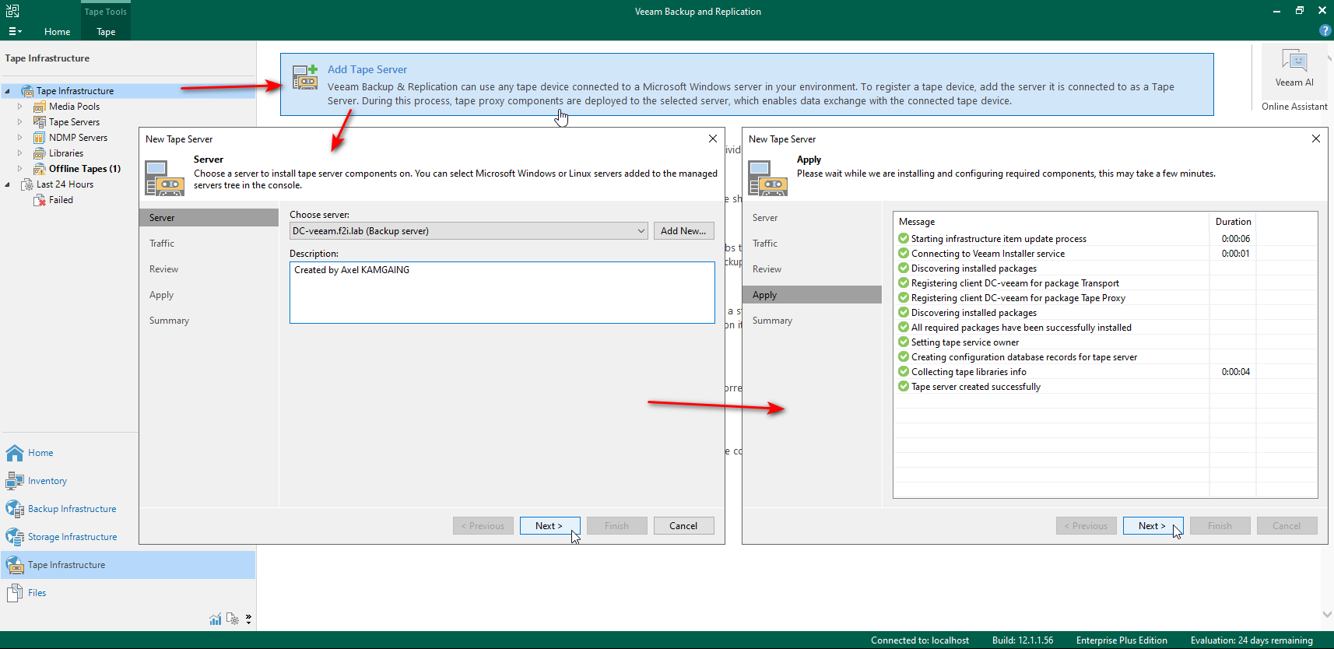The image size is (1334, 649).
Task: Expand the Media Pools node
Action: [20, 107]
